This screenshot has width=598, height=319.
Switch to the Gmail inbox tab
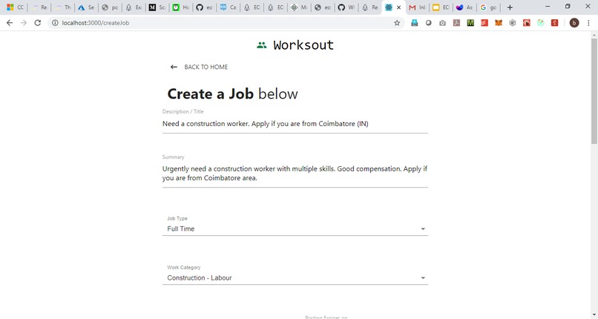click(x=417, y=7)
